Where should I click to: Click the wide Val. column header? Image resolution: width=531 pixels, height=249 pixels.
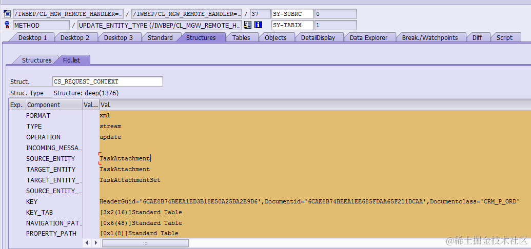click(x=315, y=105)
